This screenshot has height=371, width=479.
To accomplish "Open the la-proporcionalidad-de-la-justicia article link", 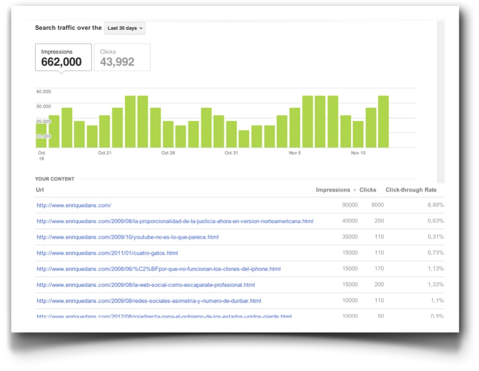I will tap(174, 221).
